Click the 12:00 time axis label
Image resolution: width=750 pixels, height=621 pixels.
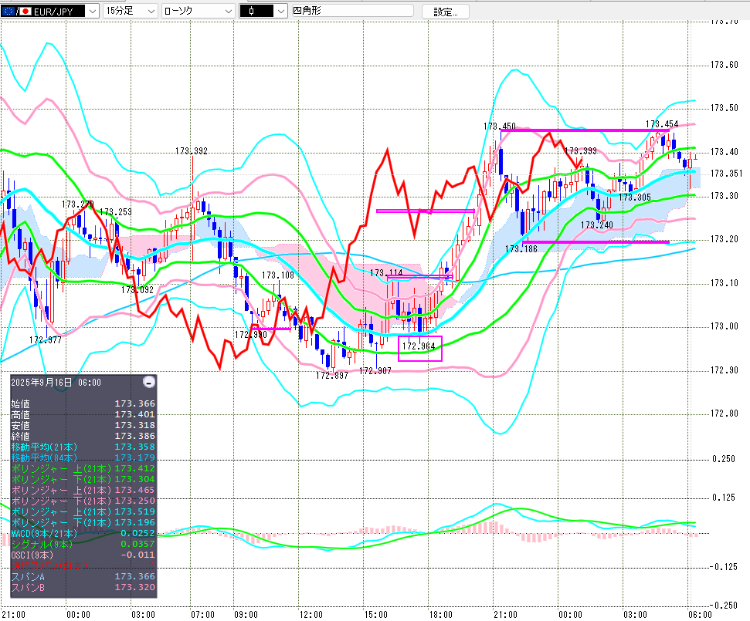(311, 614)
